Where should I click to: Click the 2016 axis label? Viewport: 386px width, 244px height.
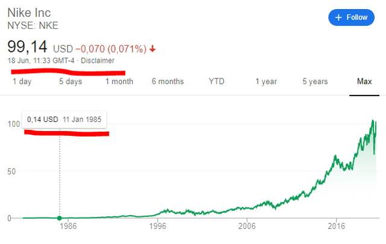(337, 226)
